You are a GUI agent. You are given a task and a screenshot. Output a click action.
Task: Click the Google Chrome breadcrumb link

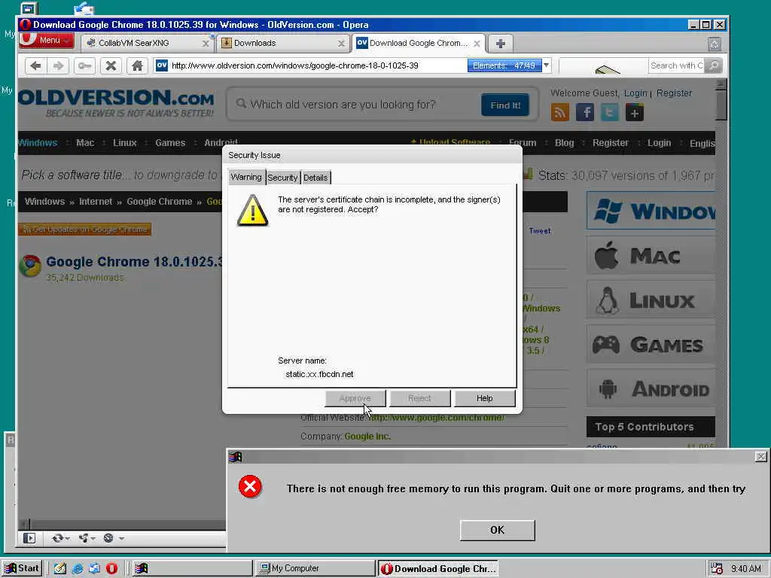[x=160, y=202]
